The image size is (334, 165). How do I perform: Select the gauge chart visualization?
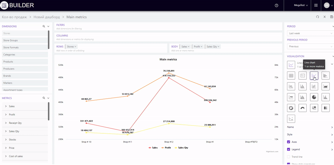(x=302, y=107)
